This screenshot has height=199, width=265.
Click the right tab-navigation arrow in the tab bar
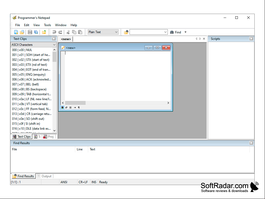coord(200,39)
